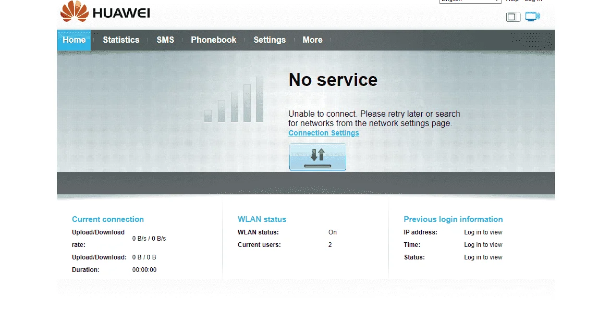Click the connect data arrows button
The width and height of the screenshot is (611, 311).
317,157
